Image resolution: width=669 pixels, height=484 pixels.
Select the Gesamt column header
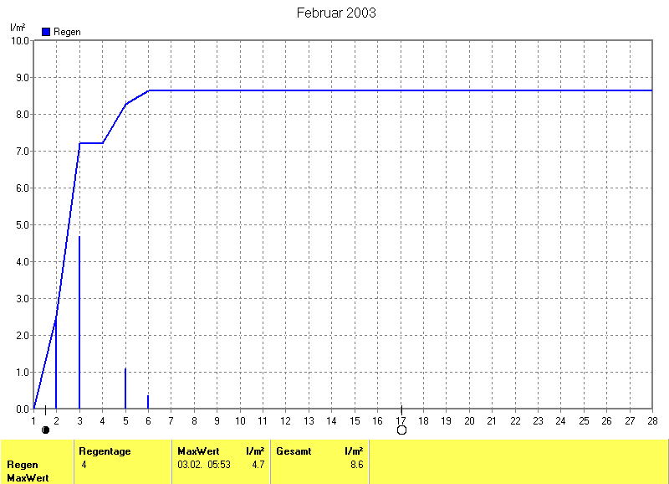coord(294,451)
